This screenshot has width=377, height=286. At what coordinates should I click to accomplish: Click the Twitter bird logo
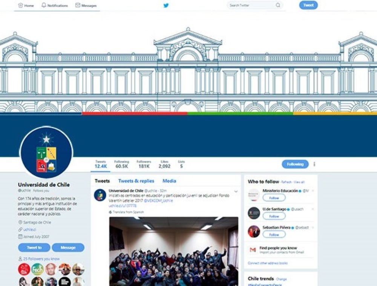pos(166,5)
